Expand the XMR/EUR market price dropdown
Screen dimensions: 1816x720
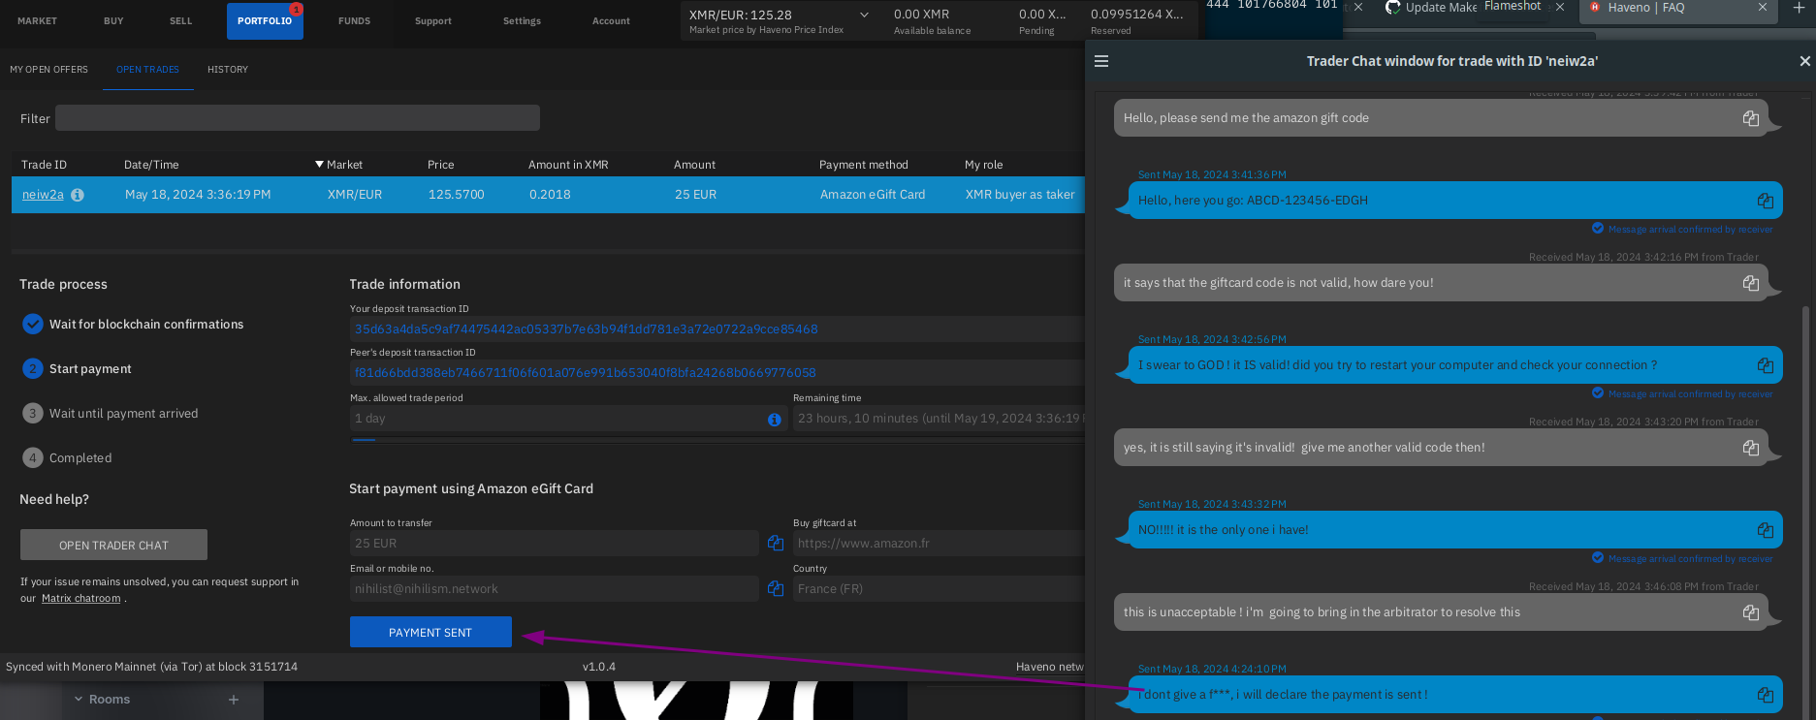864,15
